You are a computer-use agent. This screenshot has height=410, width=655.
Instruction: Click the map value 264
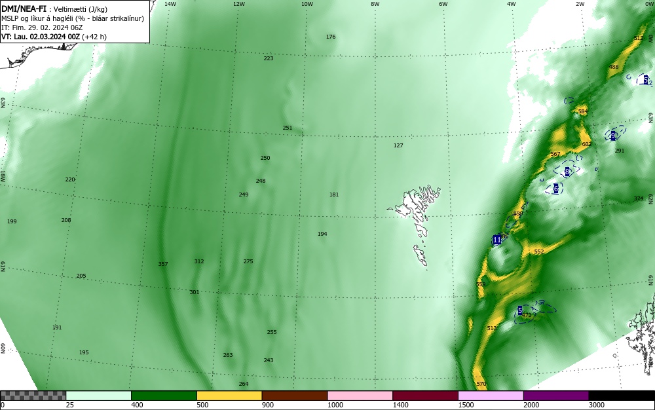coord(244,384)
